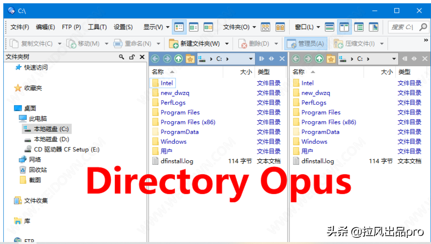Open the arrow next to 删除(D)
Image resolution: width=431 pixels, height=244 pixels.
tap(276, 43)
